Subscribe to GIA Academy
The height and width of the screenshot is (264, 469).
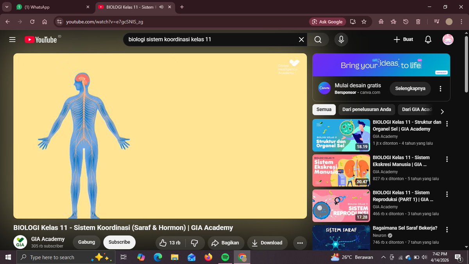(x=119, y=242)
